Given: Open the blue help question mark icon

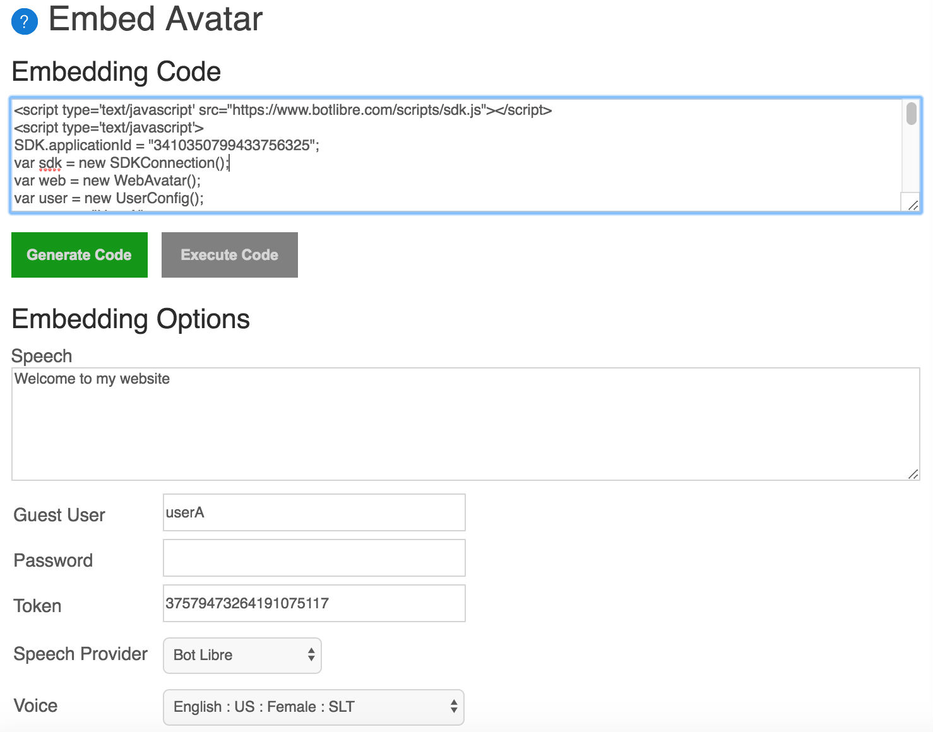Looking at the screenshot, I should 25,21.
